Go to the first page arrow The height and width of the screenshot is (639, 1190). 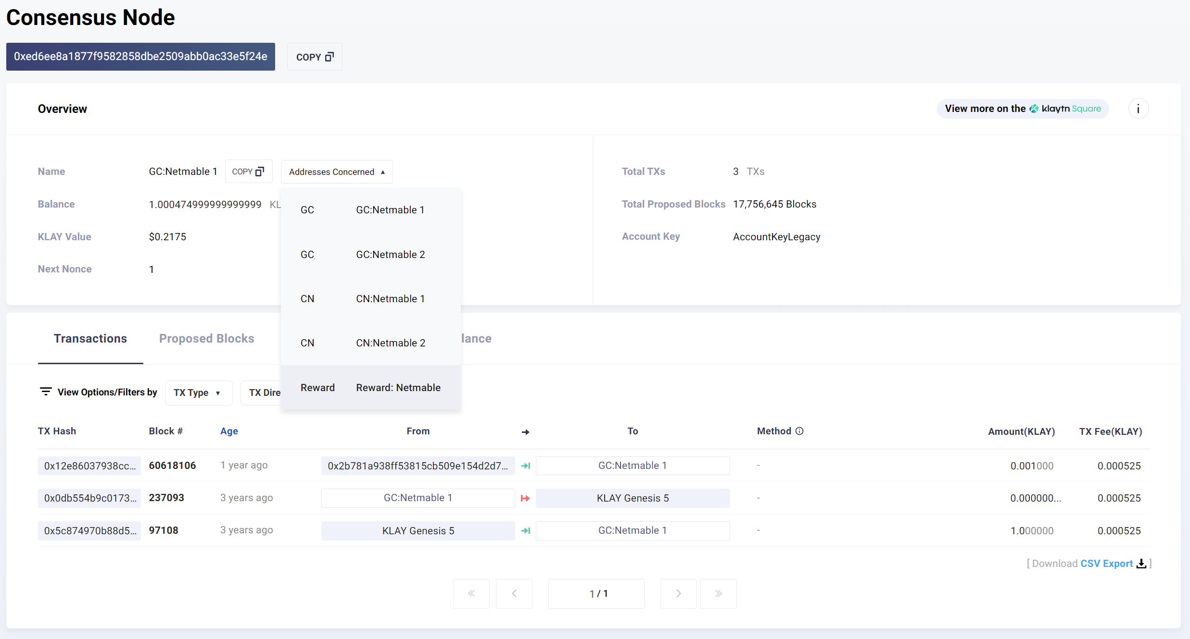471,593
